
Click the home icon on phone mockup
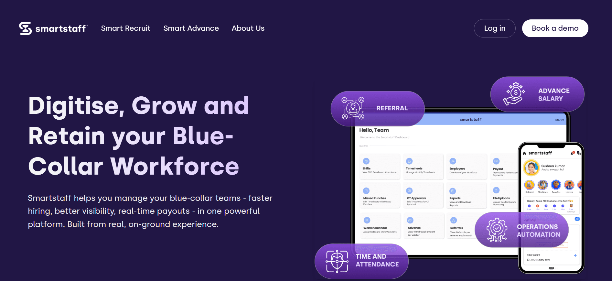(x=524, y=153)
